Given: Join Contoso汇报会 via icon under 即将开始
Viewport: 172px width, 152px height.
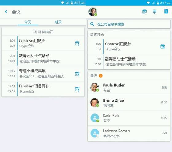Looking at the screenshot, I should click(x=162, y=46).
